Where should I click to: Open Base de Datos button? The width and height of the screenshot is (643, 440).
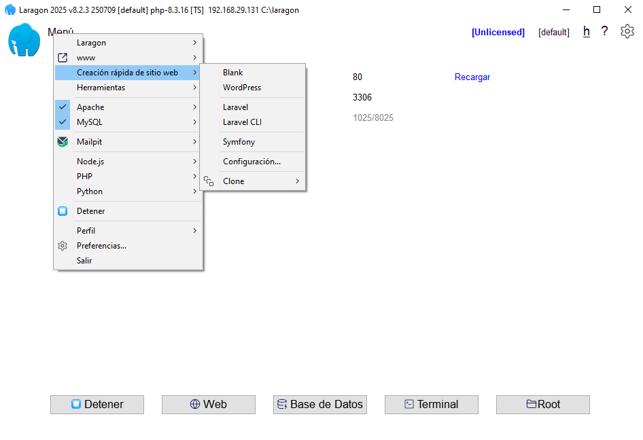[x=320, y=405]
